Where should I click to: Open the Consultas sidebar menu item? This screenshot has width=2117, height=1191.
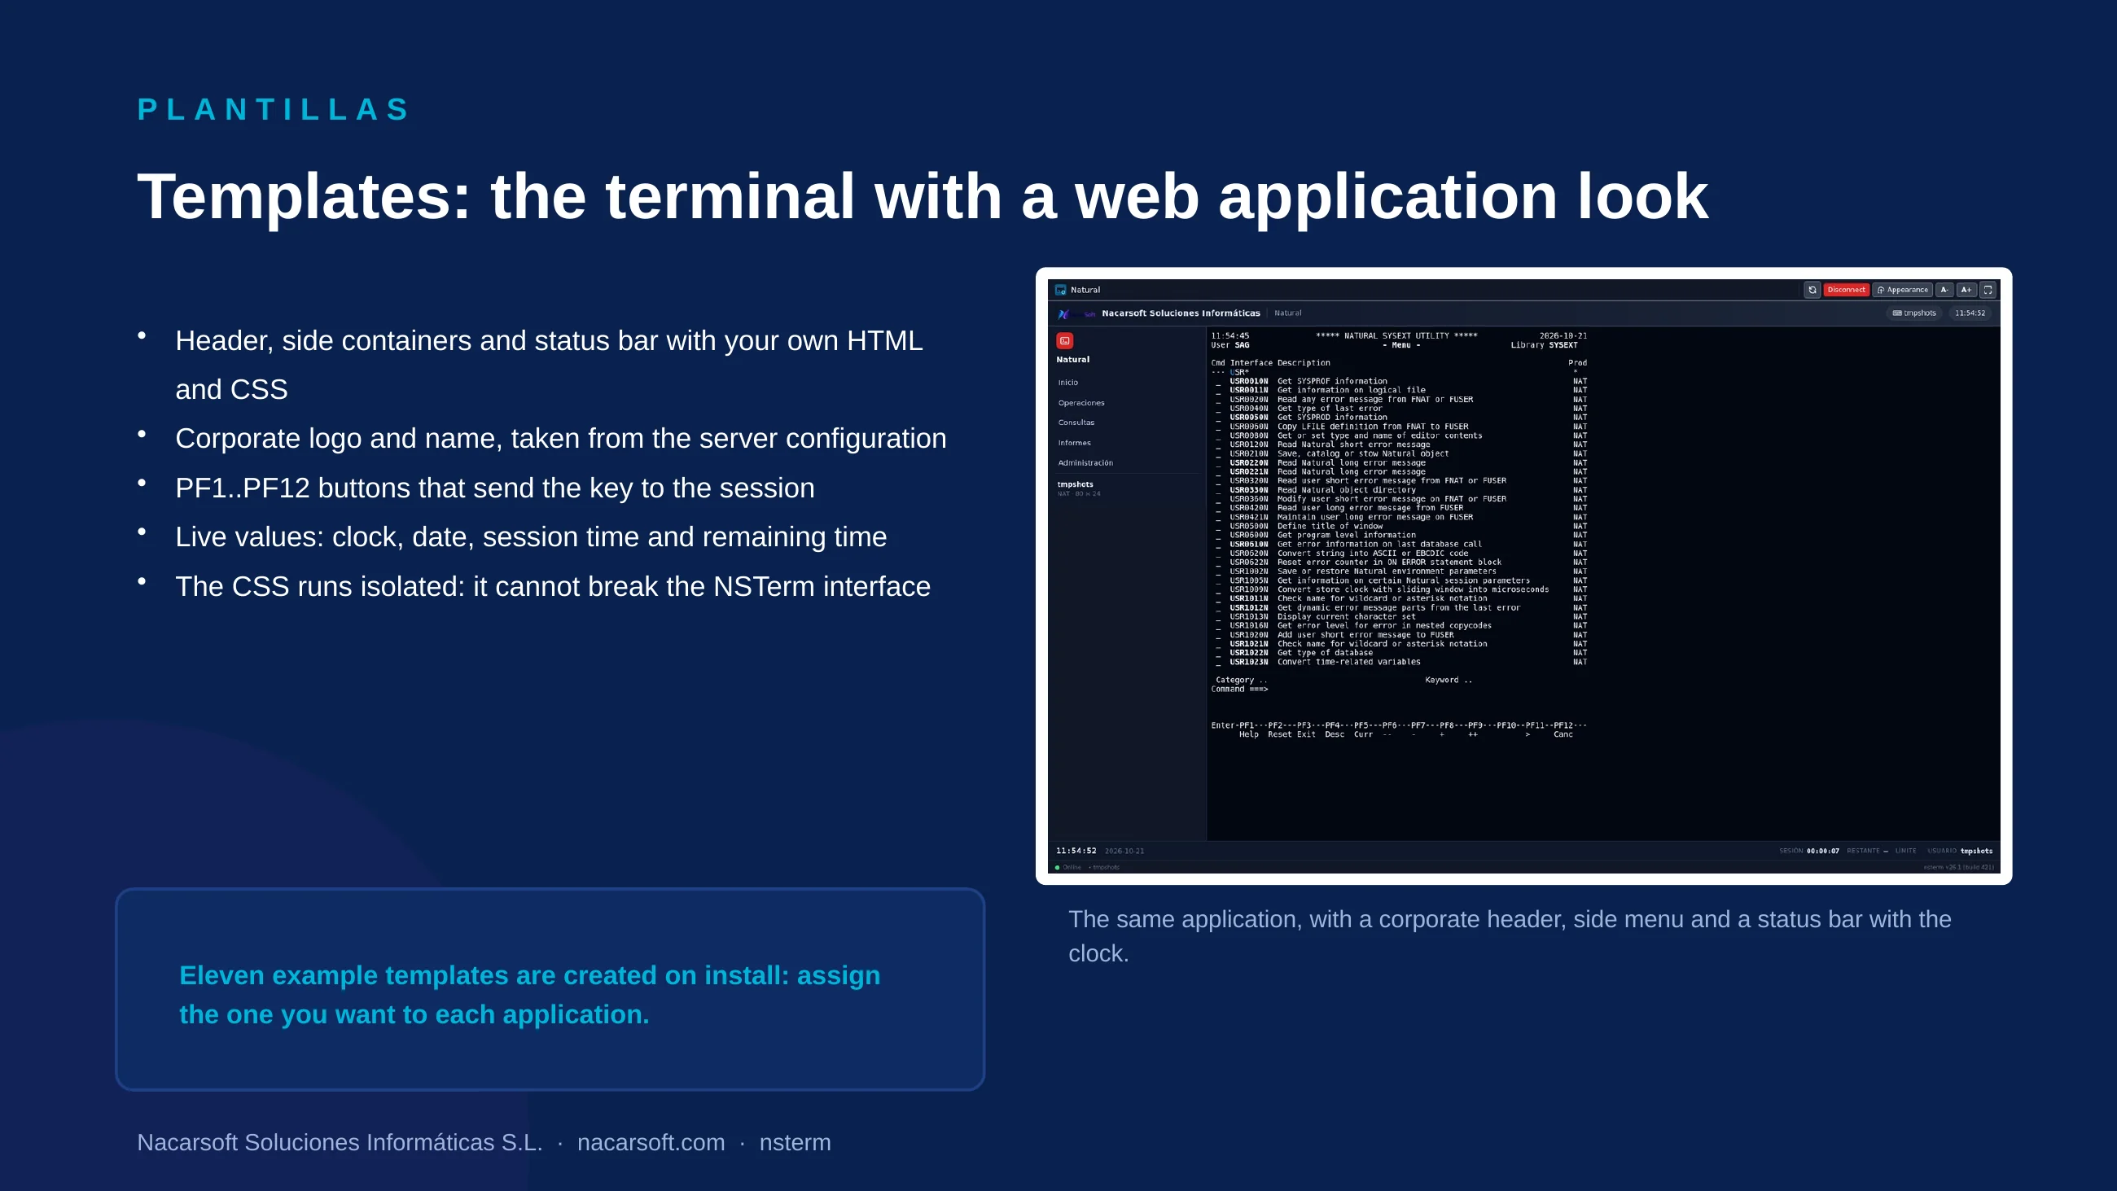tap(1076, 423)
